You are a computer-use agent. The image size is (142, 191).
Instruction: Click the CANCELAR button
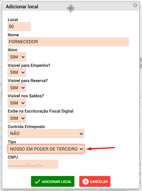[95, 181]
